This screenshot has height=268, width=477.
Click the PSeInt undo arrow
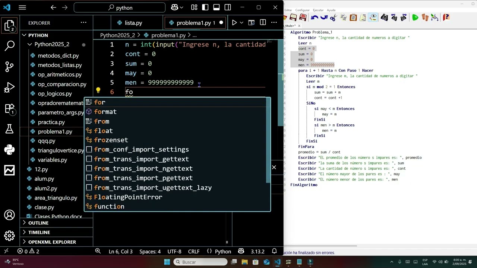point(315,17)
